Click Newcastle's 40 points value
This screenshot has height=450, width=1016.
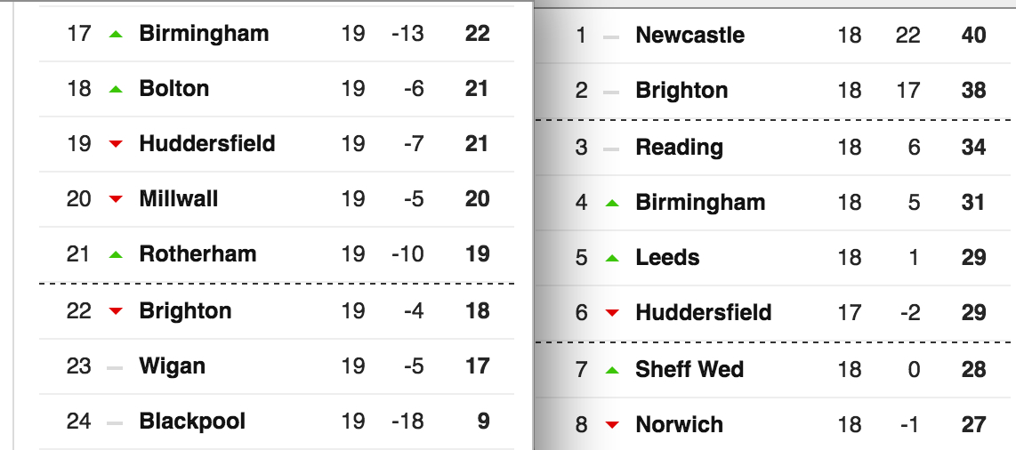974,35
